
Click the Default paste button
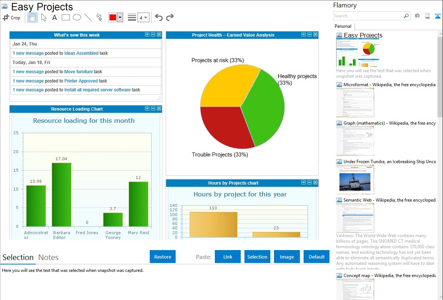pos(317,257)
